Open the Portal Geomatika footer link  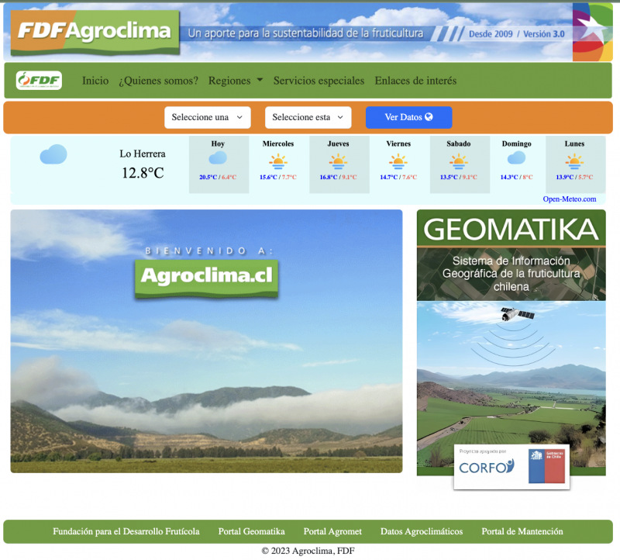point(251,531)
